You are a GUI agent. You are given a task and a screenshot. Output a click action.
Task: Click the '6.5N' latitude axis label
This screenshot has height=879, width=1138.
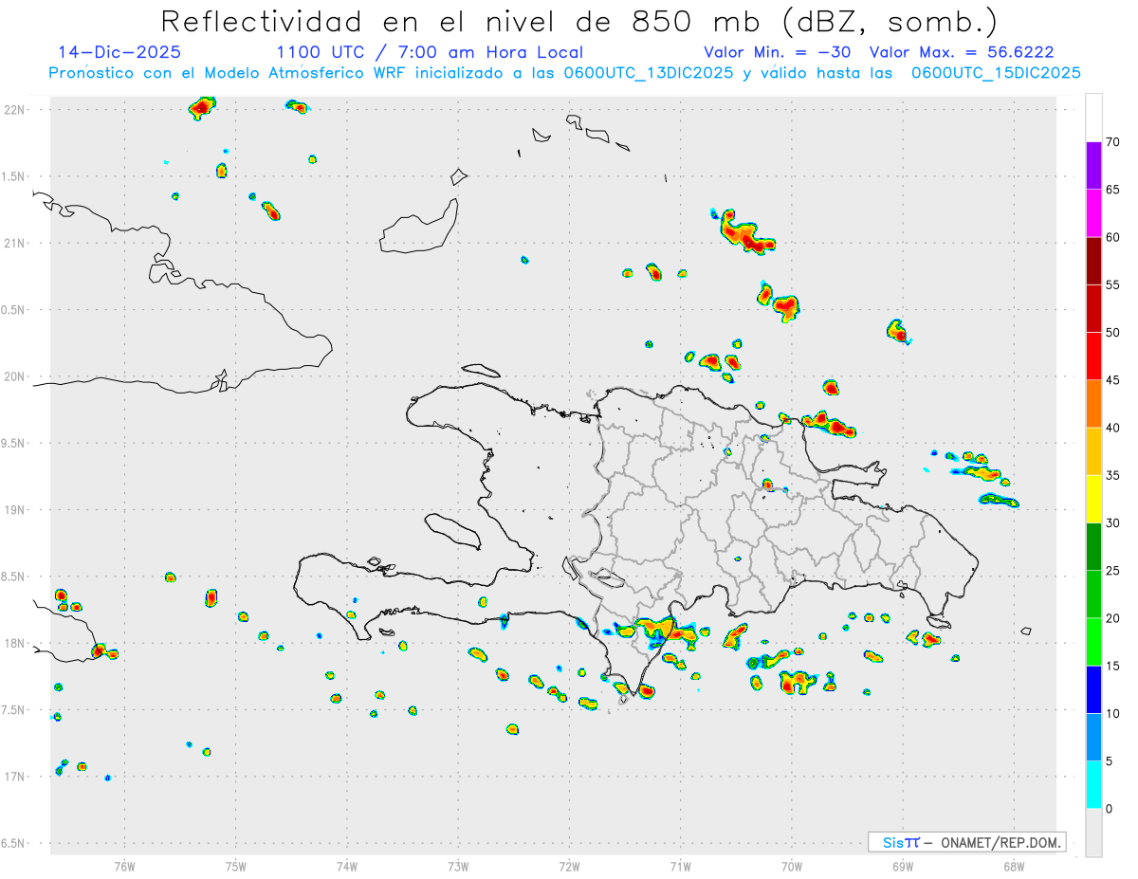[11, 844]
